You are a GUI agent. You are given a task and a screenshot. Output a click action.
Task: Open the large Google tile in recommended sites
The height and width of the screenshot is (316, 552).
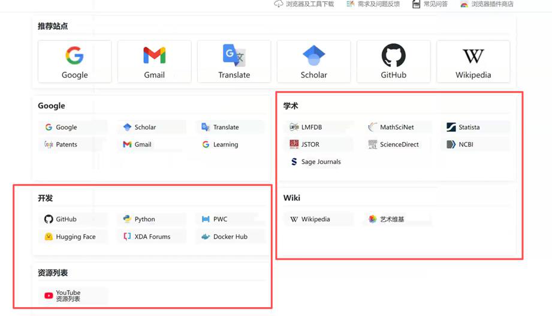75,62
